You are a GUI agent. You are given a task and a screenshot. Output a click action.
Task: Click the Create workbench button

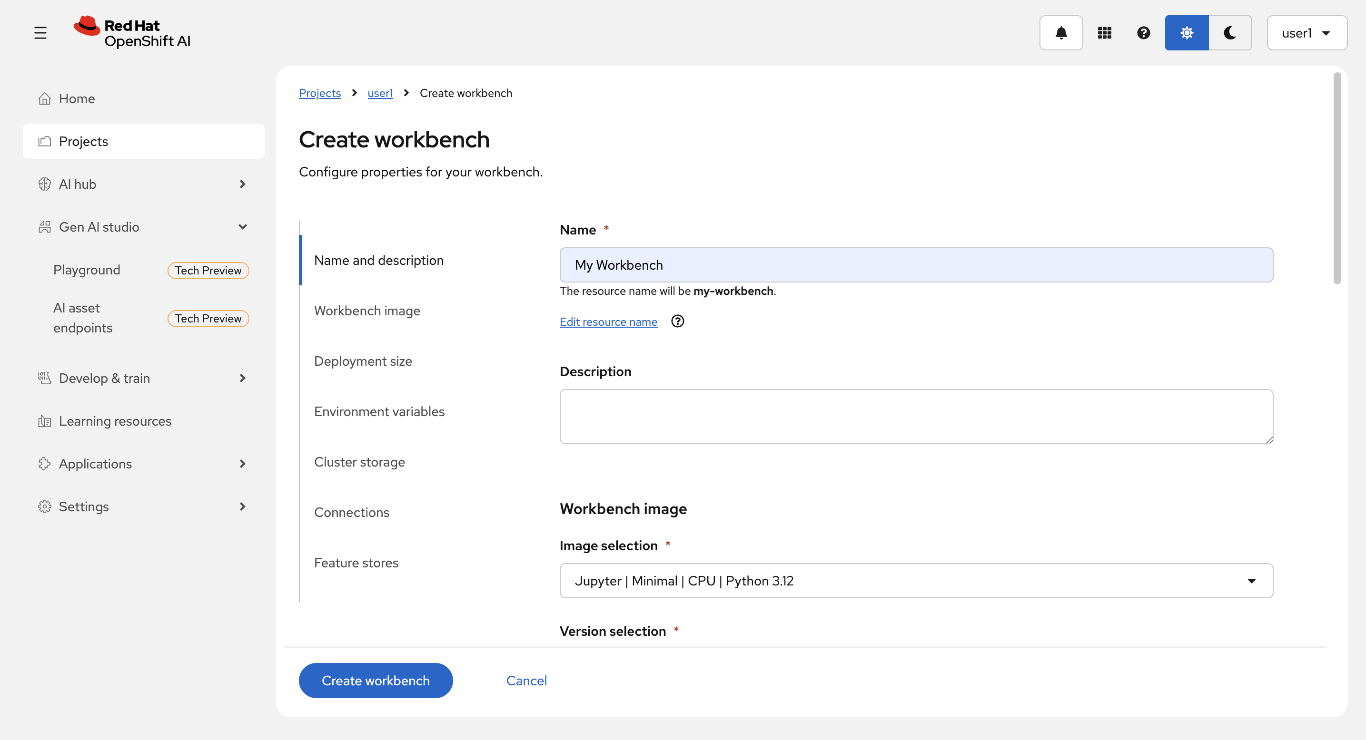376,680
